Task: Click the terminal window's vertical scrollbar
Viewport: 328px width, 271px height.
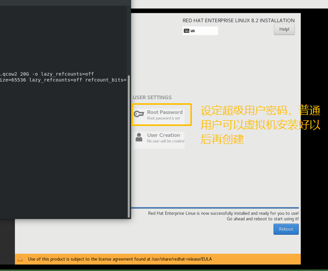Action: pos(129,147)
